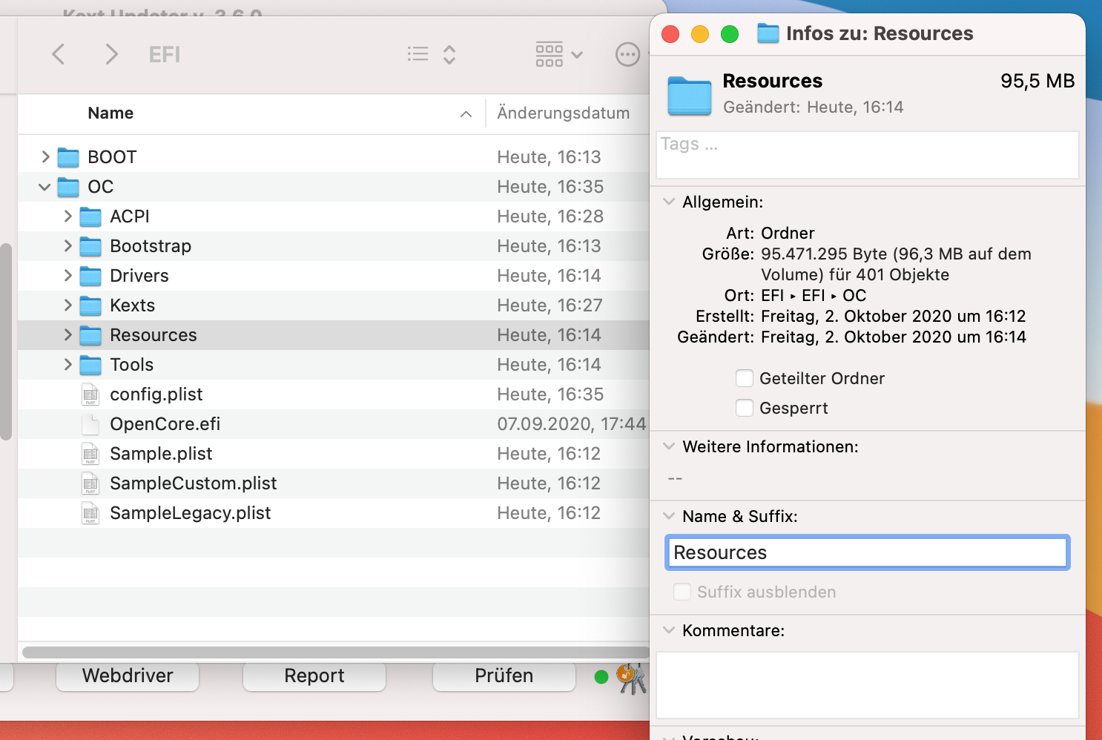Click the Name & Suffix text field
The width and height of the screenshot is (1102, 740).
point(866,552)
